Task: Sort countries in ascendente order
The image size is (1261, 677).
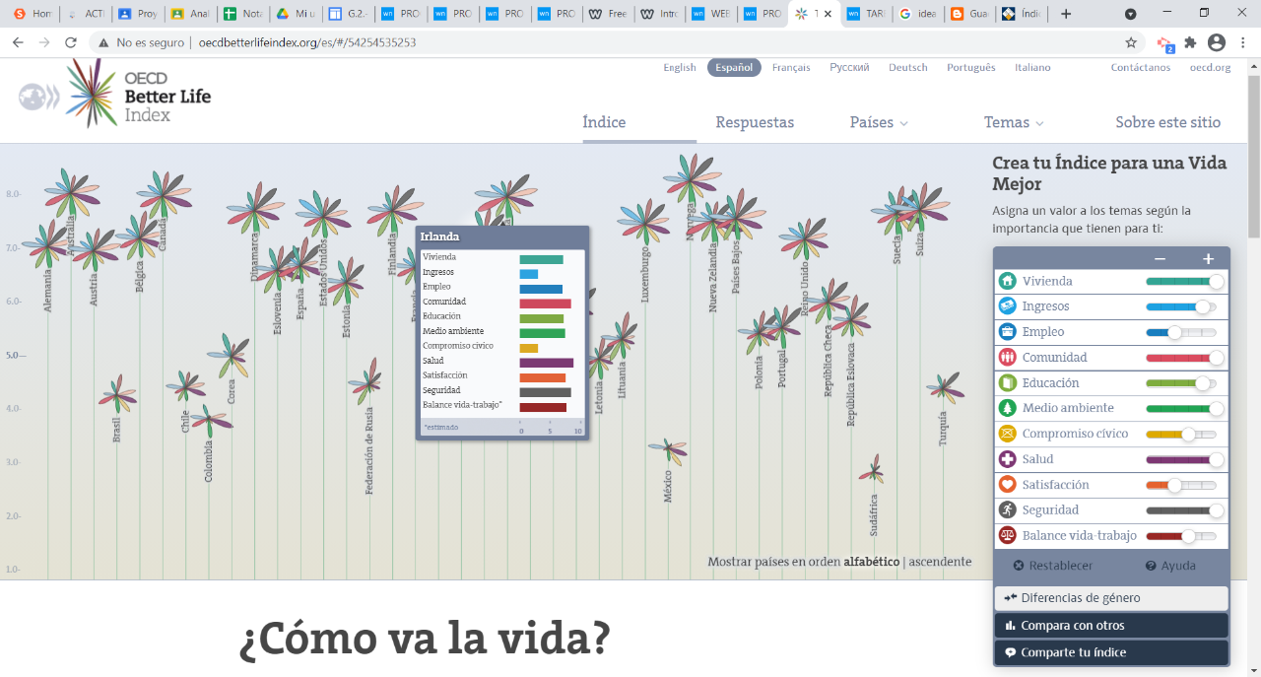Action: coord(940,562)
